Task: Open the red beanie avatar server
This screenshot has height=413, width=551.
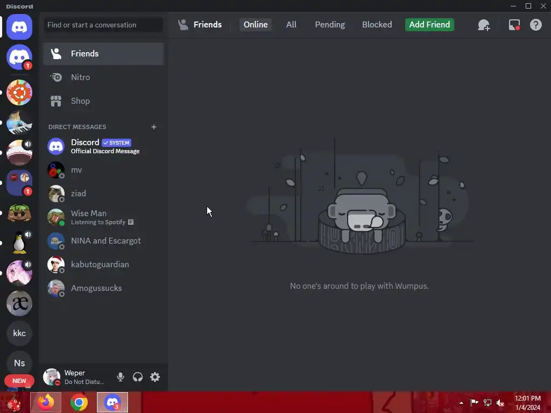Action: tap(19, 153)
